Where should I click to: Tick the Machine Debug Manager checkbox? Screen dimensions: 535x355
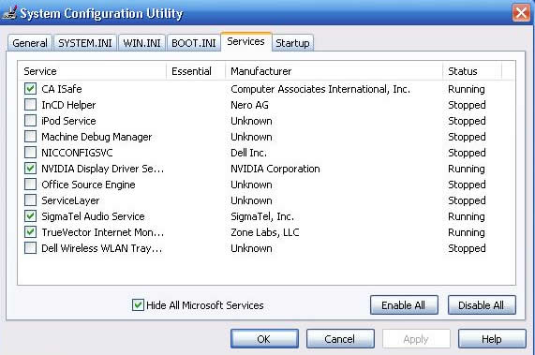[x=30, y=137]
